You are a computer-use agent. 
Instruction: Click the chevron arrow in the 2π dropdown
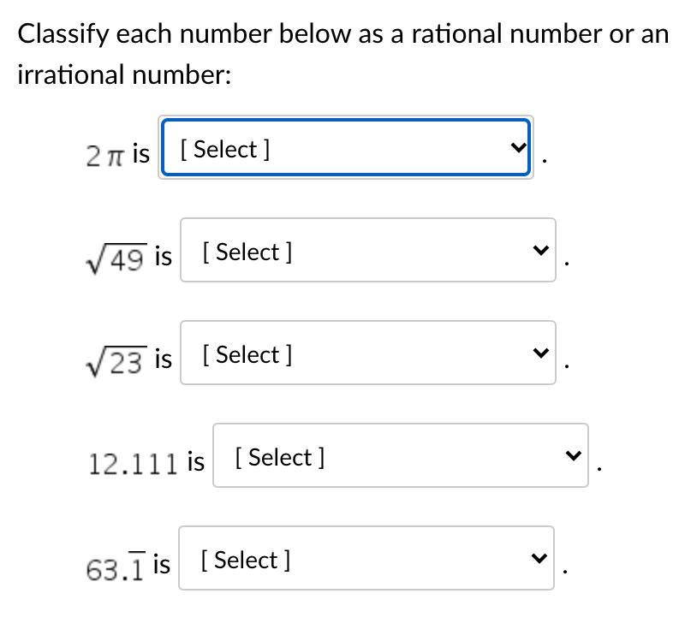517,148
